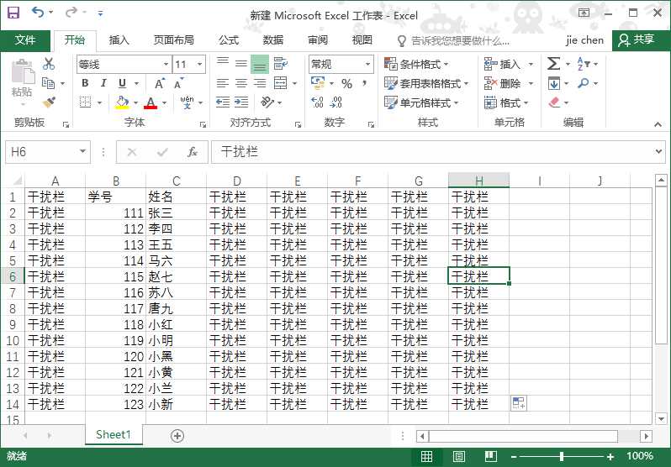Apply red font color to text

point(151,102)
